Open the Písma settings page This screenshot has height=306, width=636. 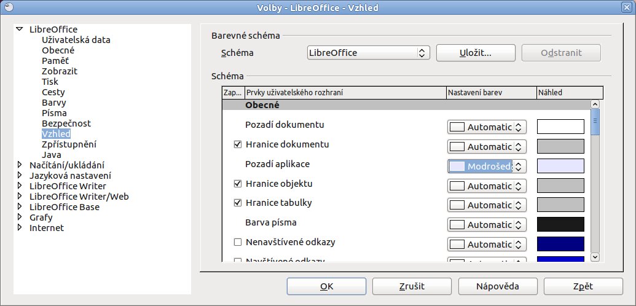click(54, 113)
